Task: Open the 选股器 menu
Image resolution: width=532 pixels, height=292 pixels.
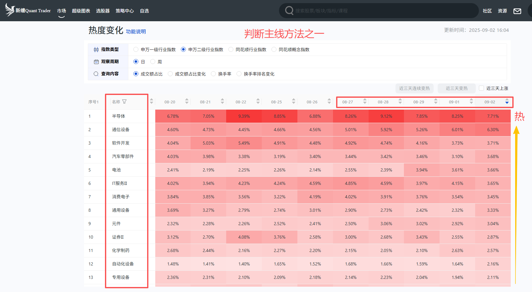Action: (103, 11)
